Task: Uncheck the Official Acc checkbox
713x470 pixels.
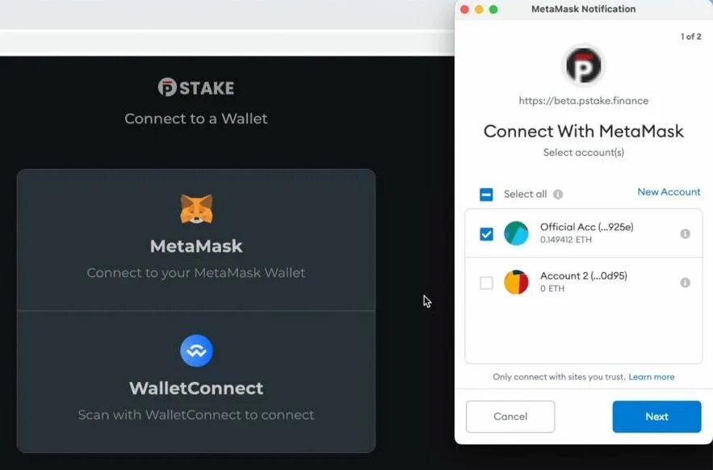Action: (x=486, y=234)
